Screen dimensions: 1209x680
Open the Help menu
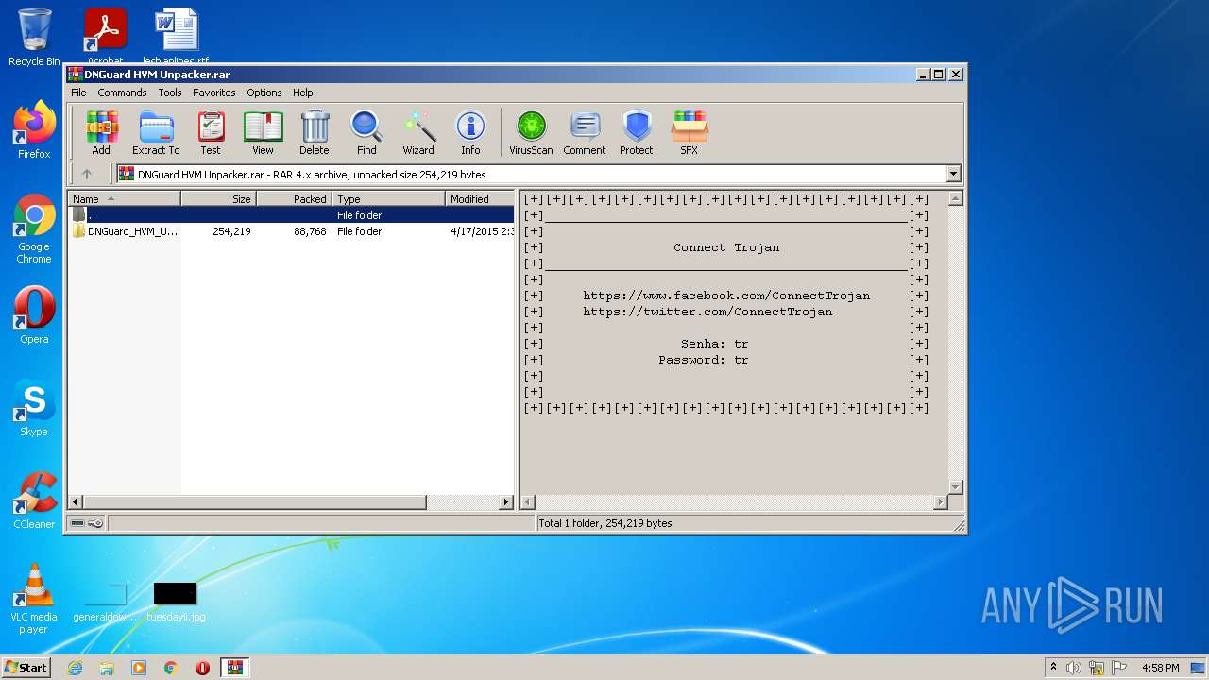pyautogui.click(x=302, y=93)
